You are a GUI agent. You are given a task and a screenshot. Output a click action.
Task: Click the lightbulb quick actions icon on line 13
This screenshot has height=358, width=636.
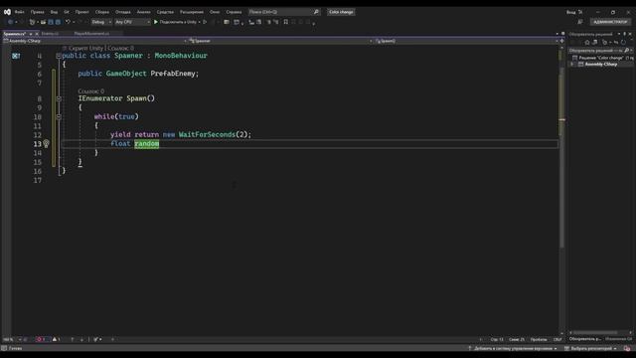coord(47,143)
